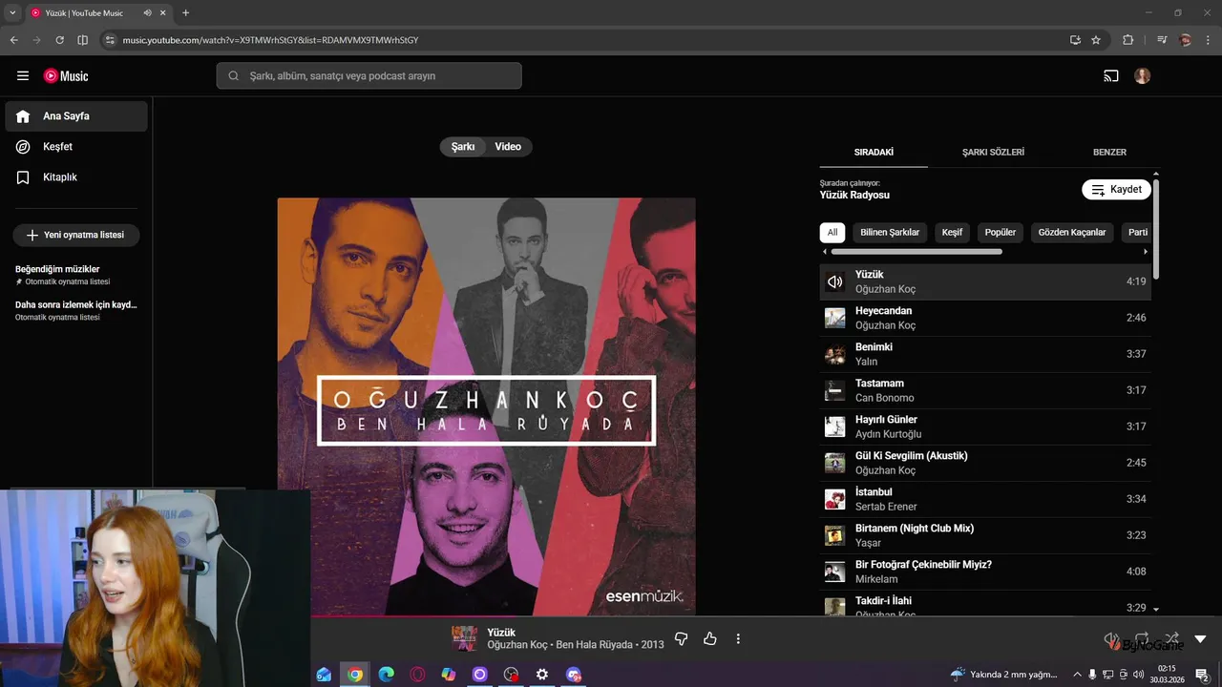Collapse the player page with arrow
The width and height of the screenshot is (1222, 687).
pos(1200,639)
